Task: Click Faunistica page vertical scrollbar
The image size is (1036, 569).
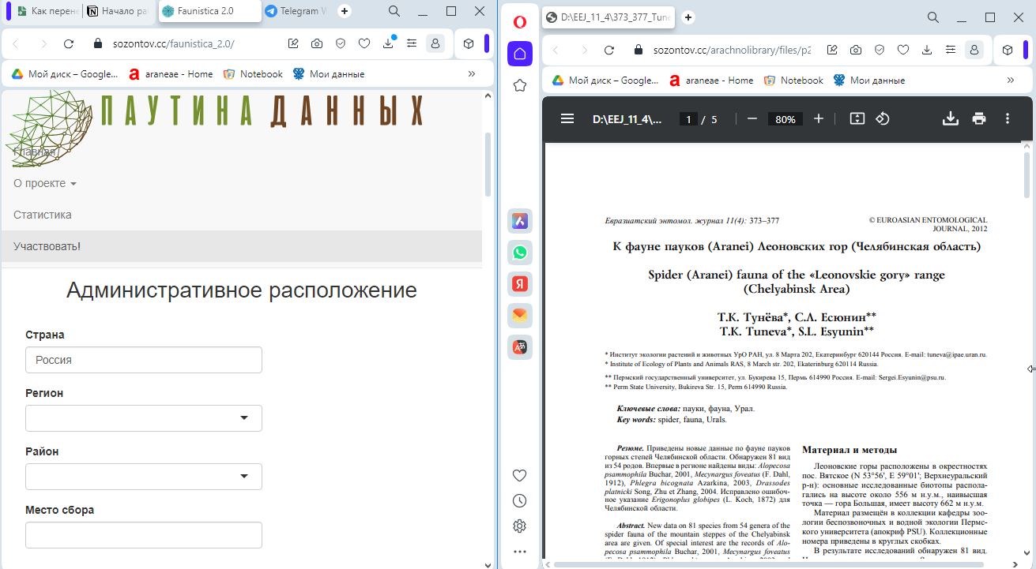Action: tap(488, 163)
